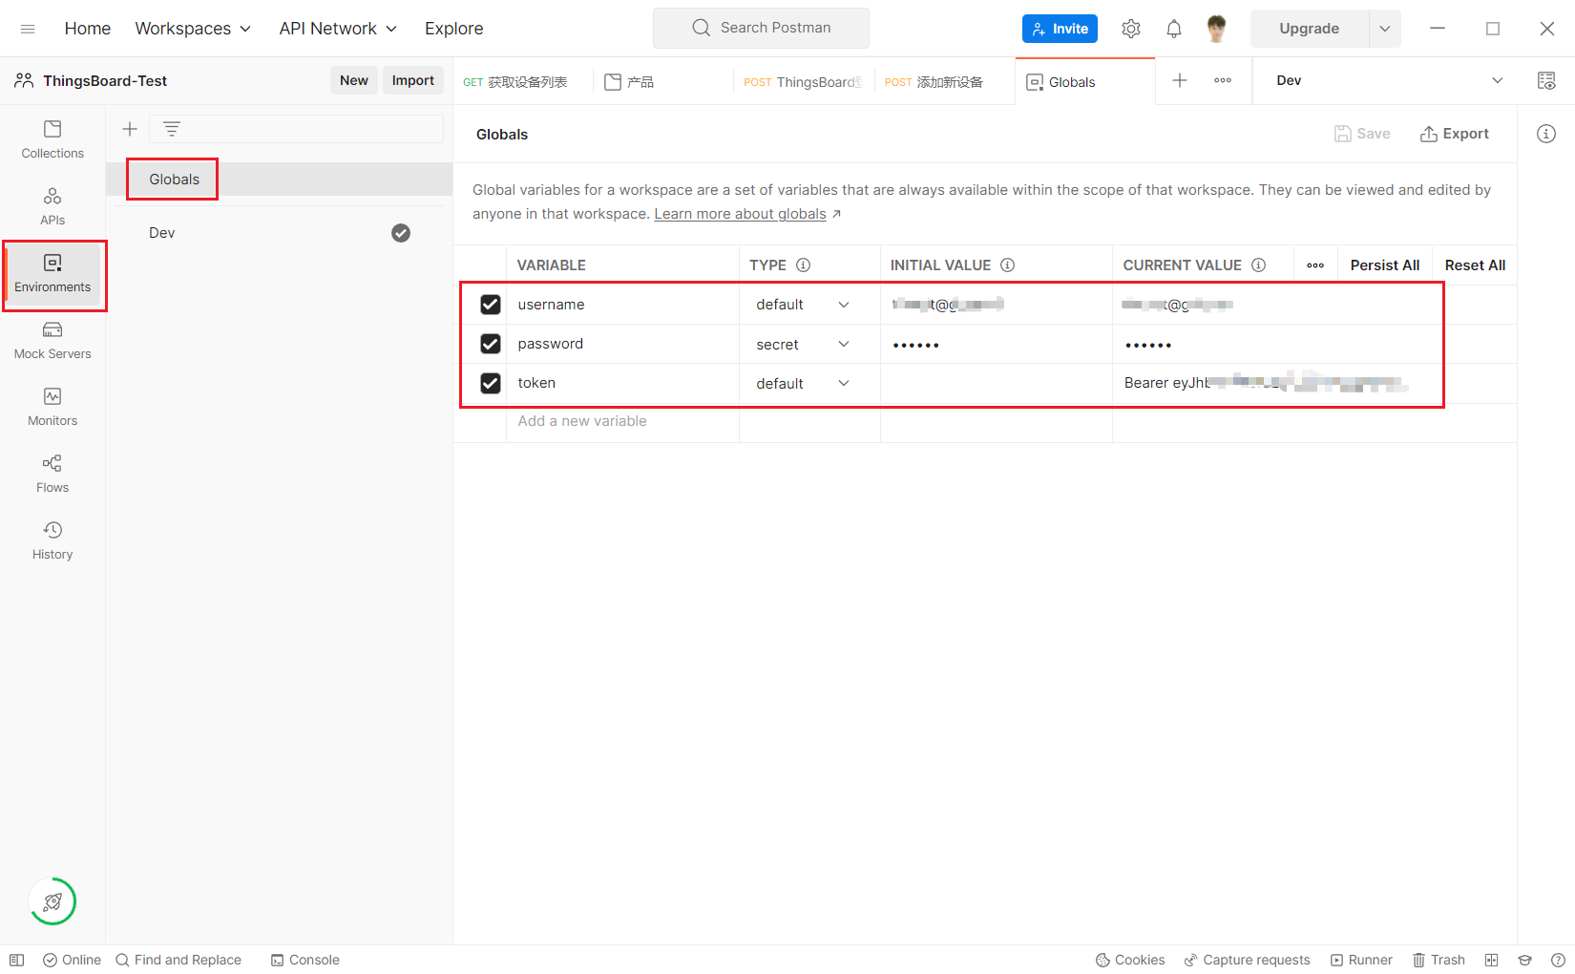1575x974 pixels.
Task: Click Reset All
Action: [x=1476, y=265]
